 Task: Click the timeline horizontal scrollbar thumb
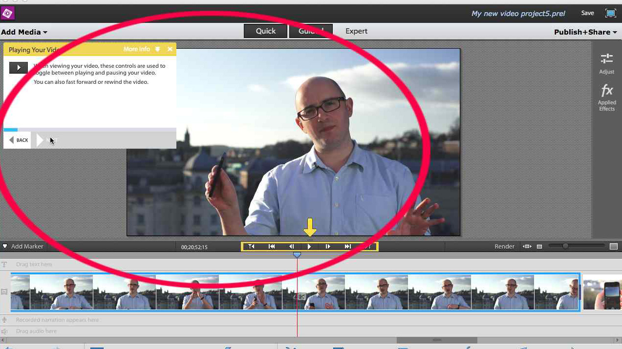tap(437, 340)
